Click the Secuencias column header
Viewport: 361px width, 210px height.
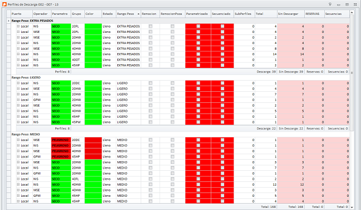pos(337,14)
